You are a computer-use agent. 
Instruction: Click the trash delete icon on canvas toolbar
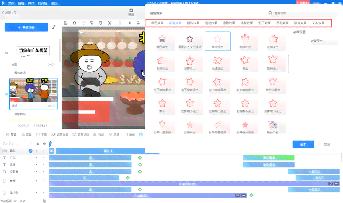tap(101, 23)
